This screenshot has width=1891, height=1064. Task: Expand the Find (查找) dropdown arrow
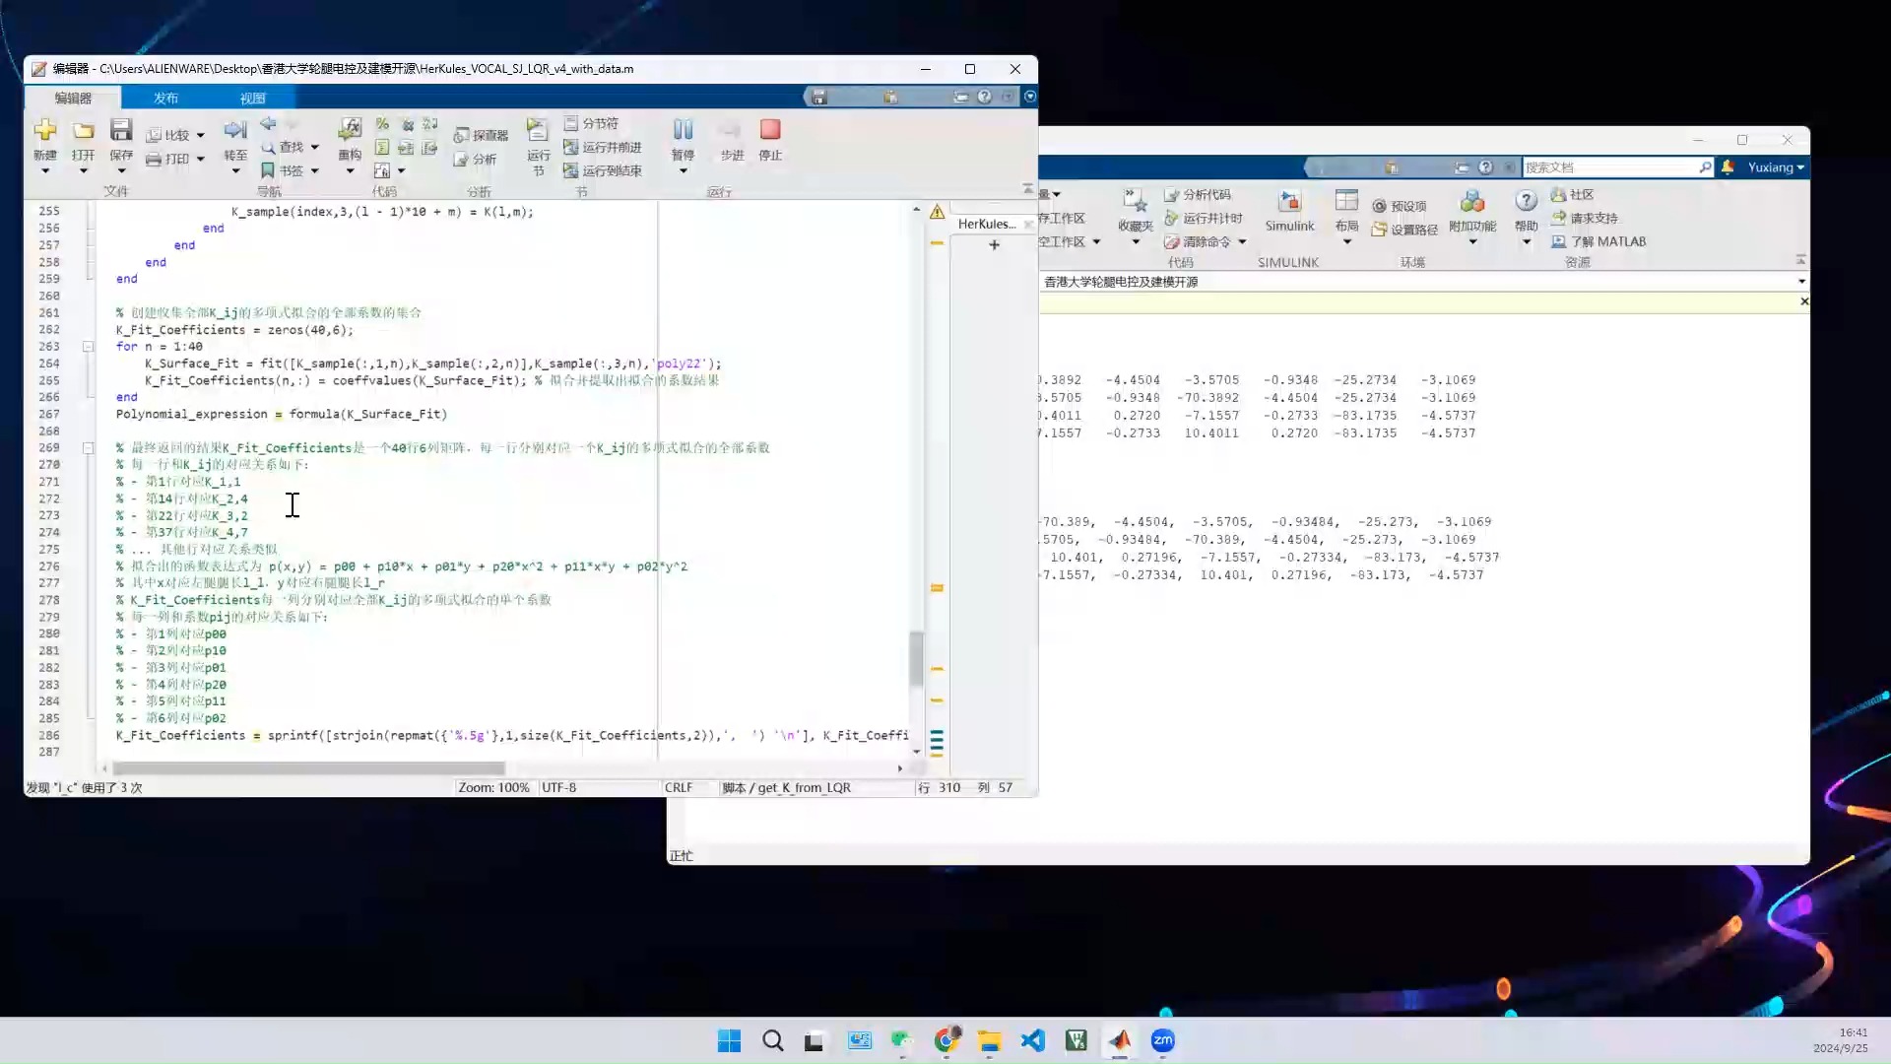[315, 147]
